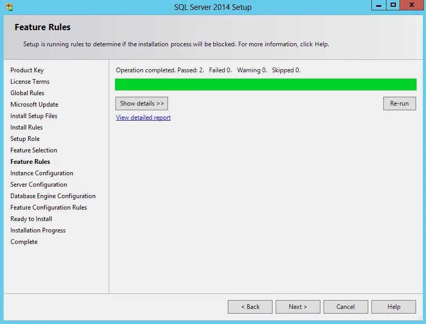Expand rule results with Show details

coord(141,103)
